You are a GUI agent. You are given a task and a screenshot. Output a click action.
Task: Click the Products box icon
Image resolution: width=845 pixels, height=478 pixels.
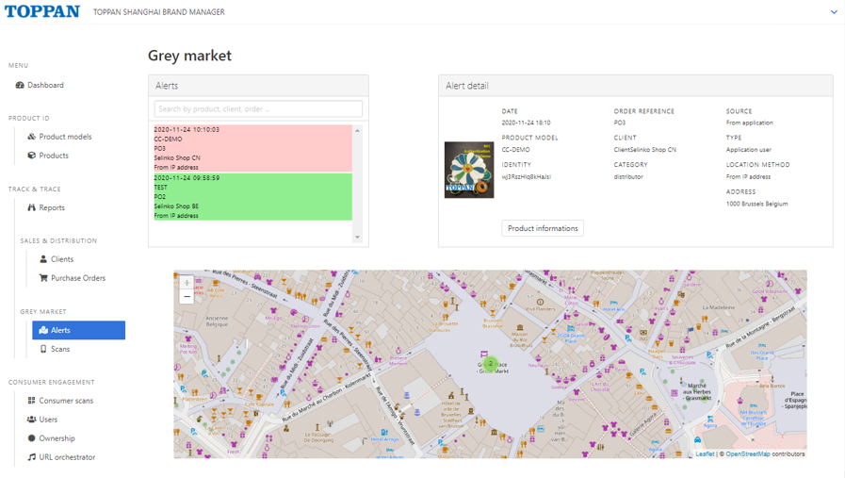(31, 156)
